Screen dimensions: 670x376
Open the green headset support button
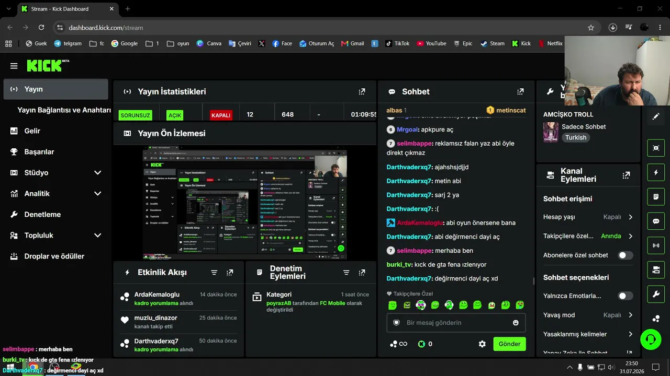click(x=651, y=340)
